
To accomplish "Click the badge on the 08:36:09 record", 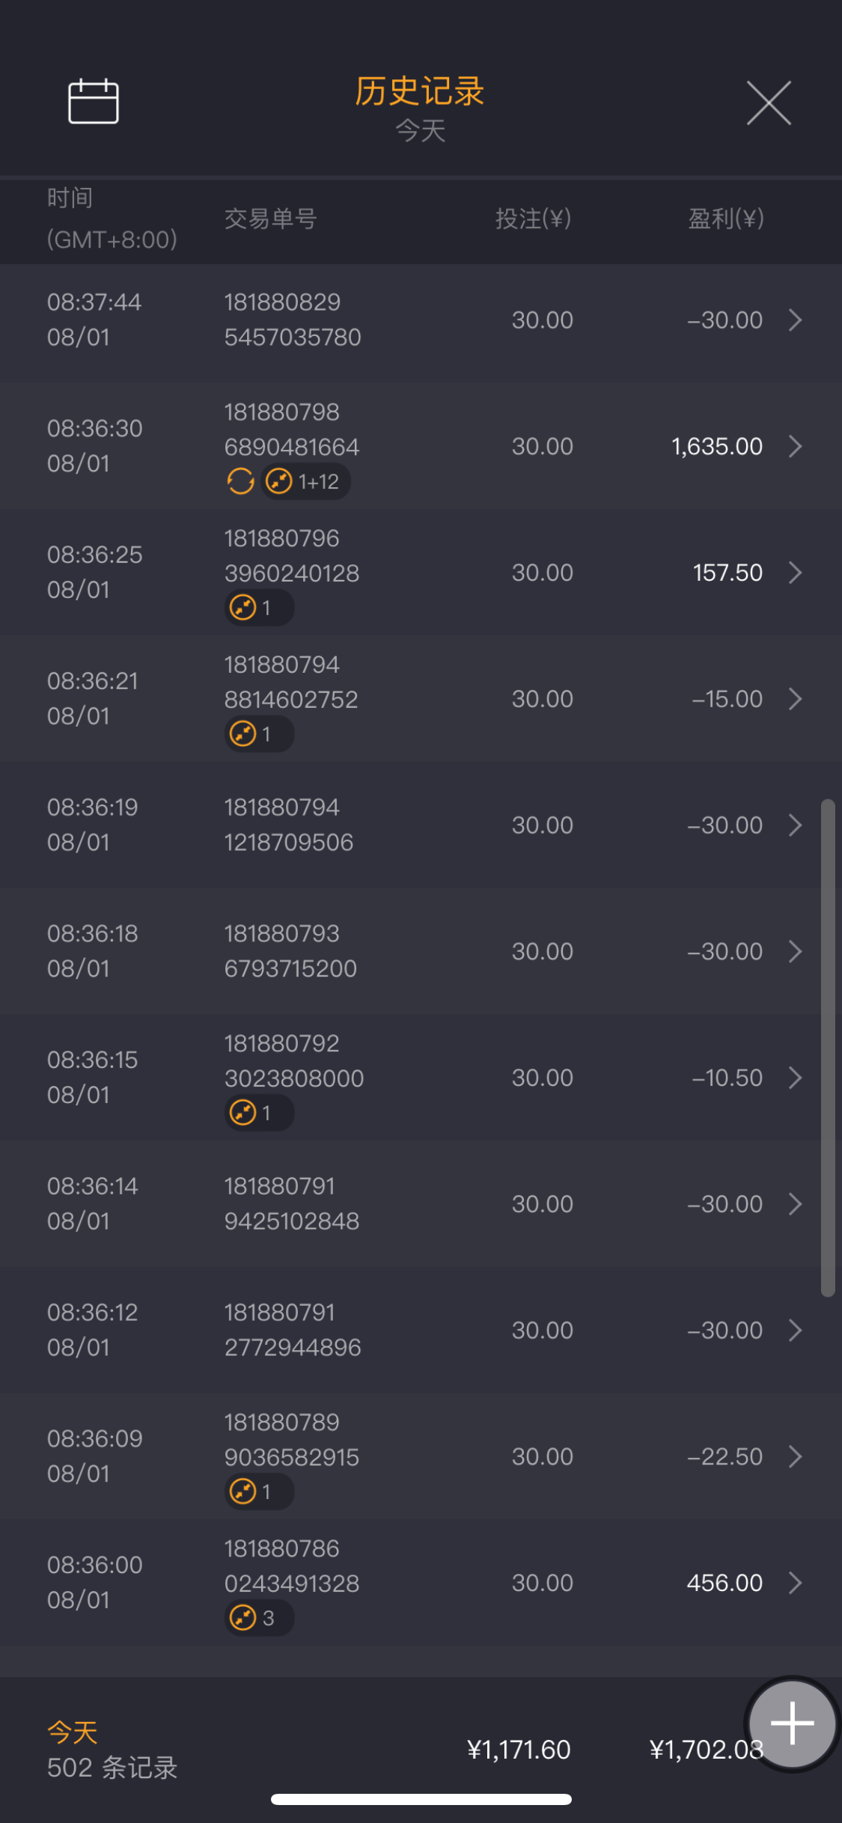I will (258, 1491).
